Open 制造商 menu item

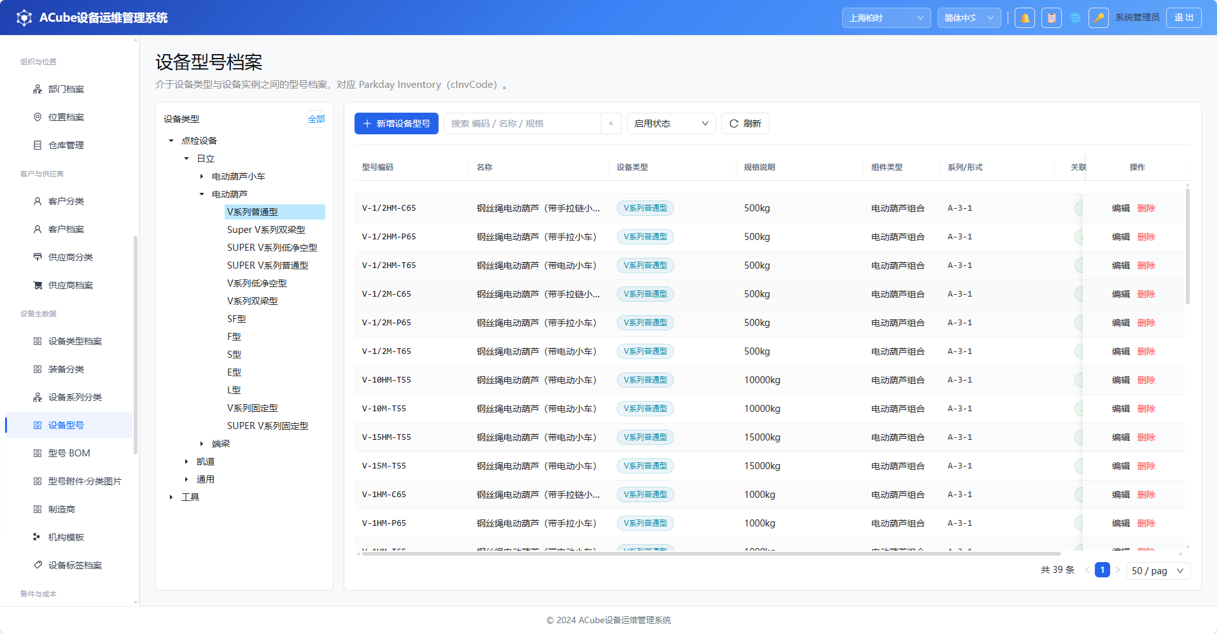coord(69,509)
